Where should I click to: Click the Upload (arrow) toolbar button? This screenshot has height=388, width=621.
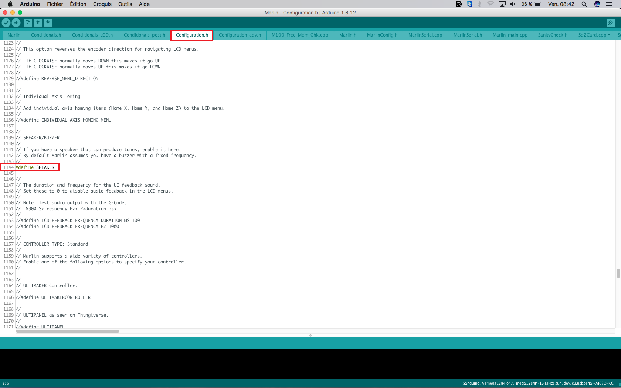click(x=16, y=23)
